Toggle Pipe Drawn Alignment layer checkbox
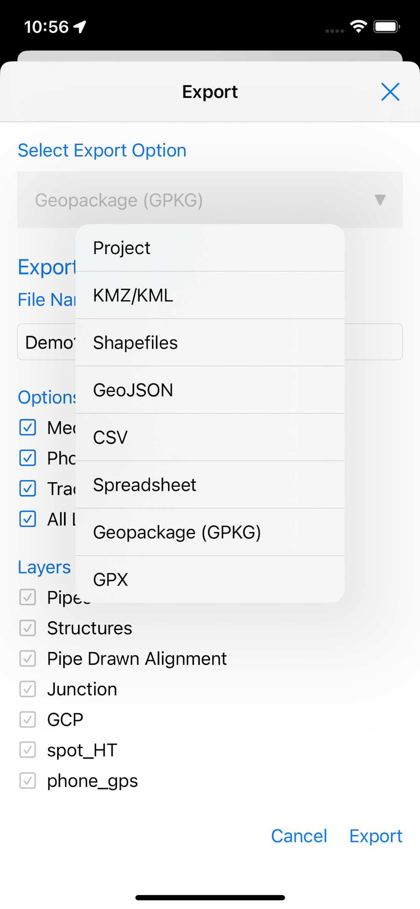Screen dimensions: 420x909 point(27,658)
